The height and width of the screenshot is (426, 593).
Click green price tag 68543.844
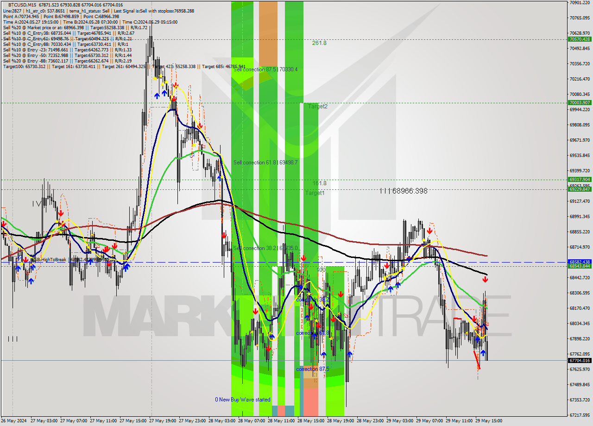[580, 266]
